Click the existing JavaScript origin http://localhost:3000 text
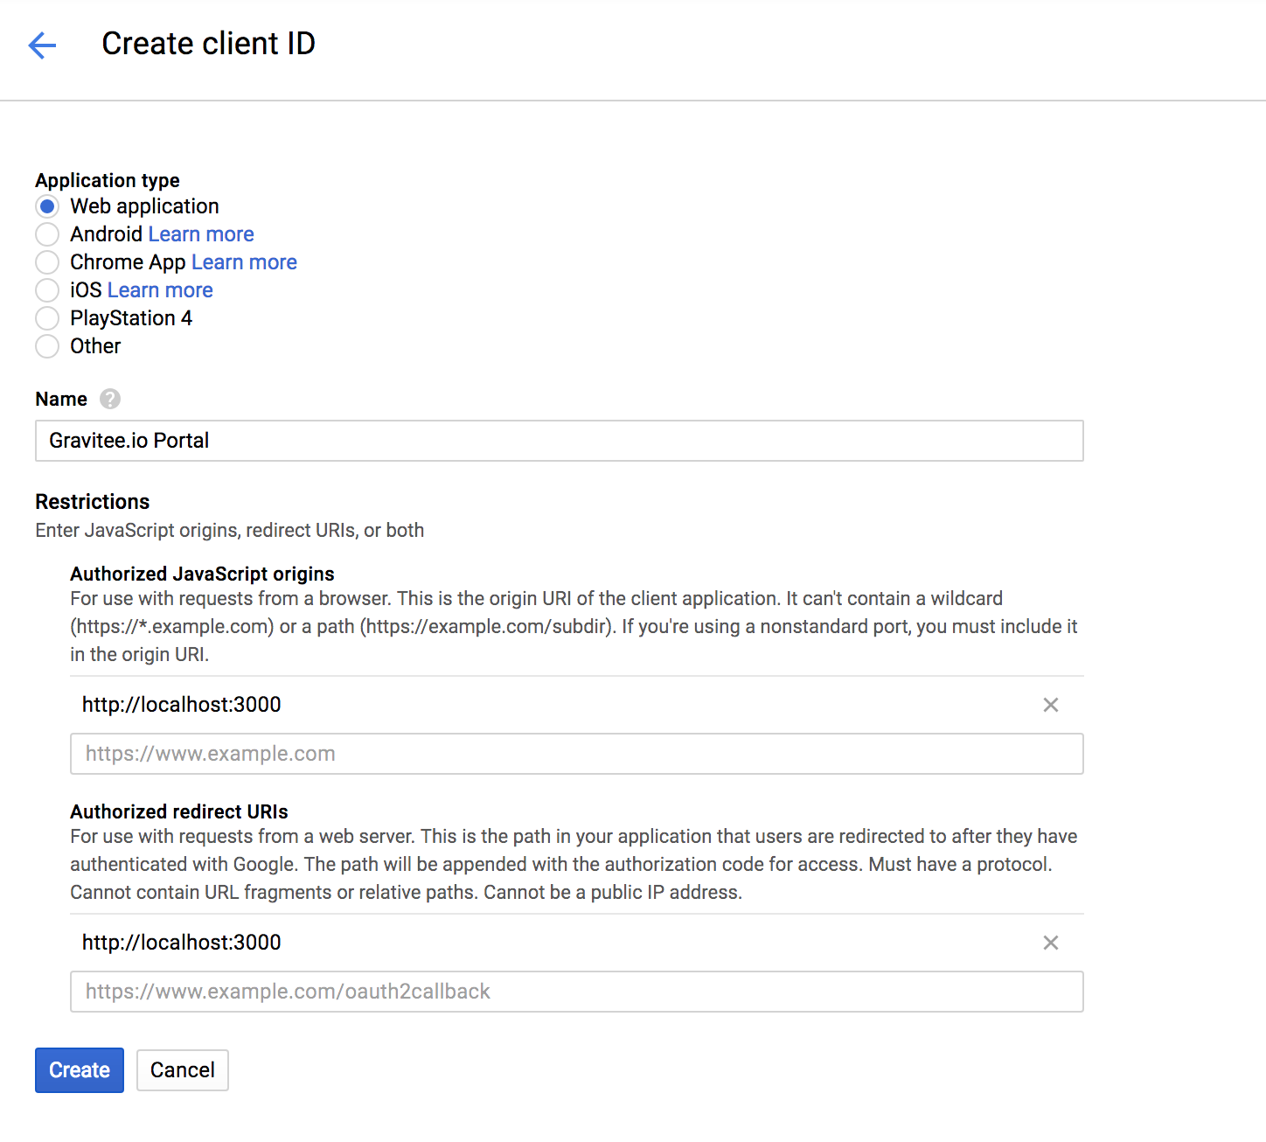Image resolution: width=1266 pixels, height=1142 pixels. coord(182,705)
